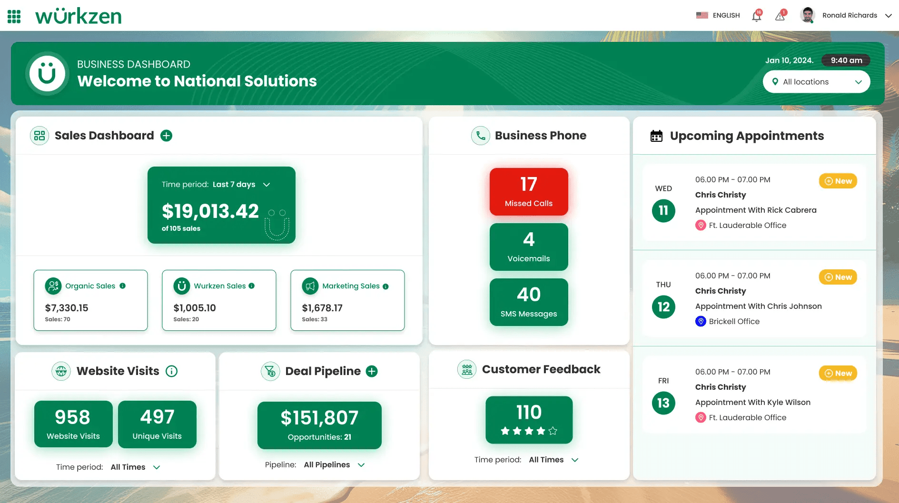Open the warning alerts triangle icon
Image resolution: width=899 pixels, height=503 pixels.
(780, 16)
